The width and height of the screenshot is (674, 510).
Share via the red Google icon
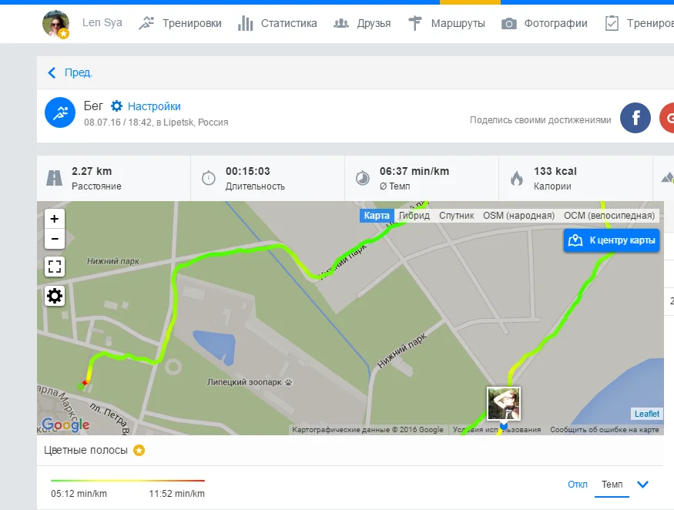(667, 118)
